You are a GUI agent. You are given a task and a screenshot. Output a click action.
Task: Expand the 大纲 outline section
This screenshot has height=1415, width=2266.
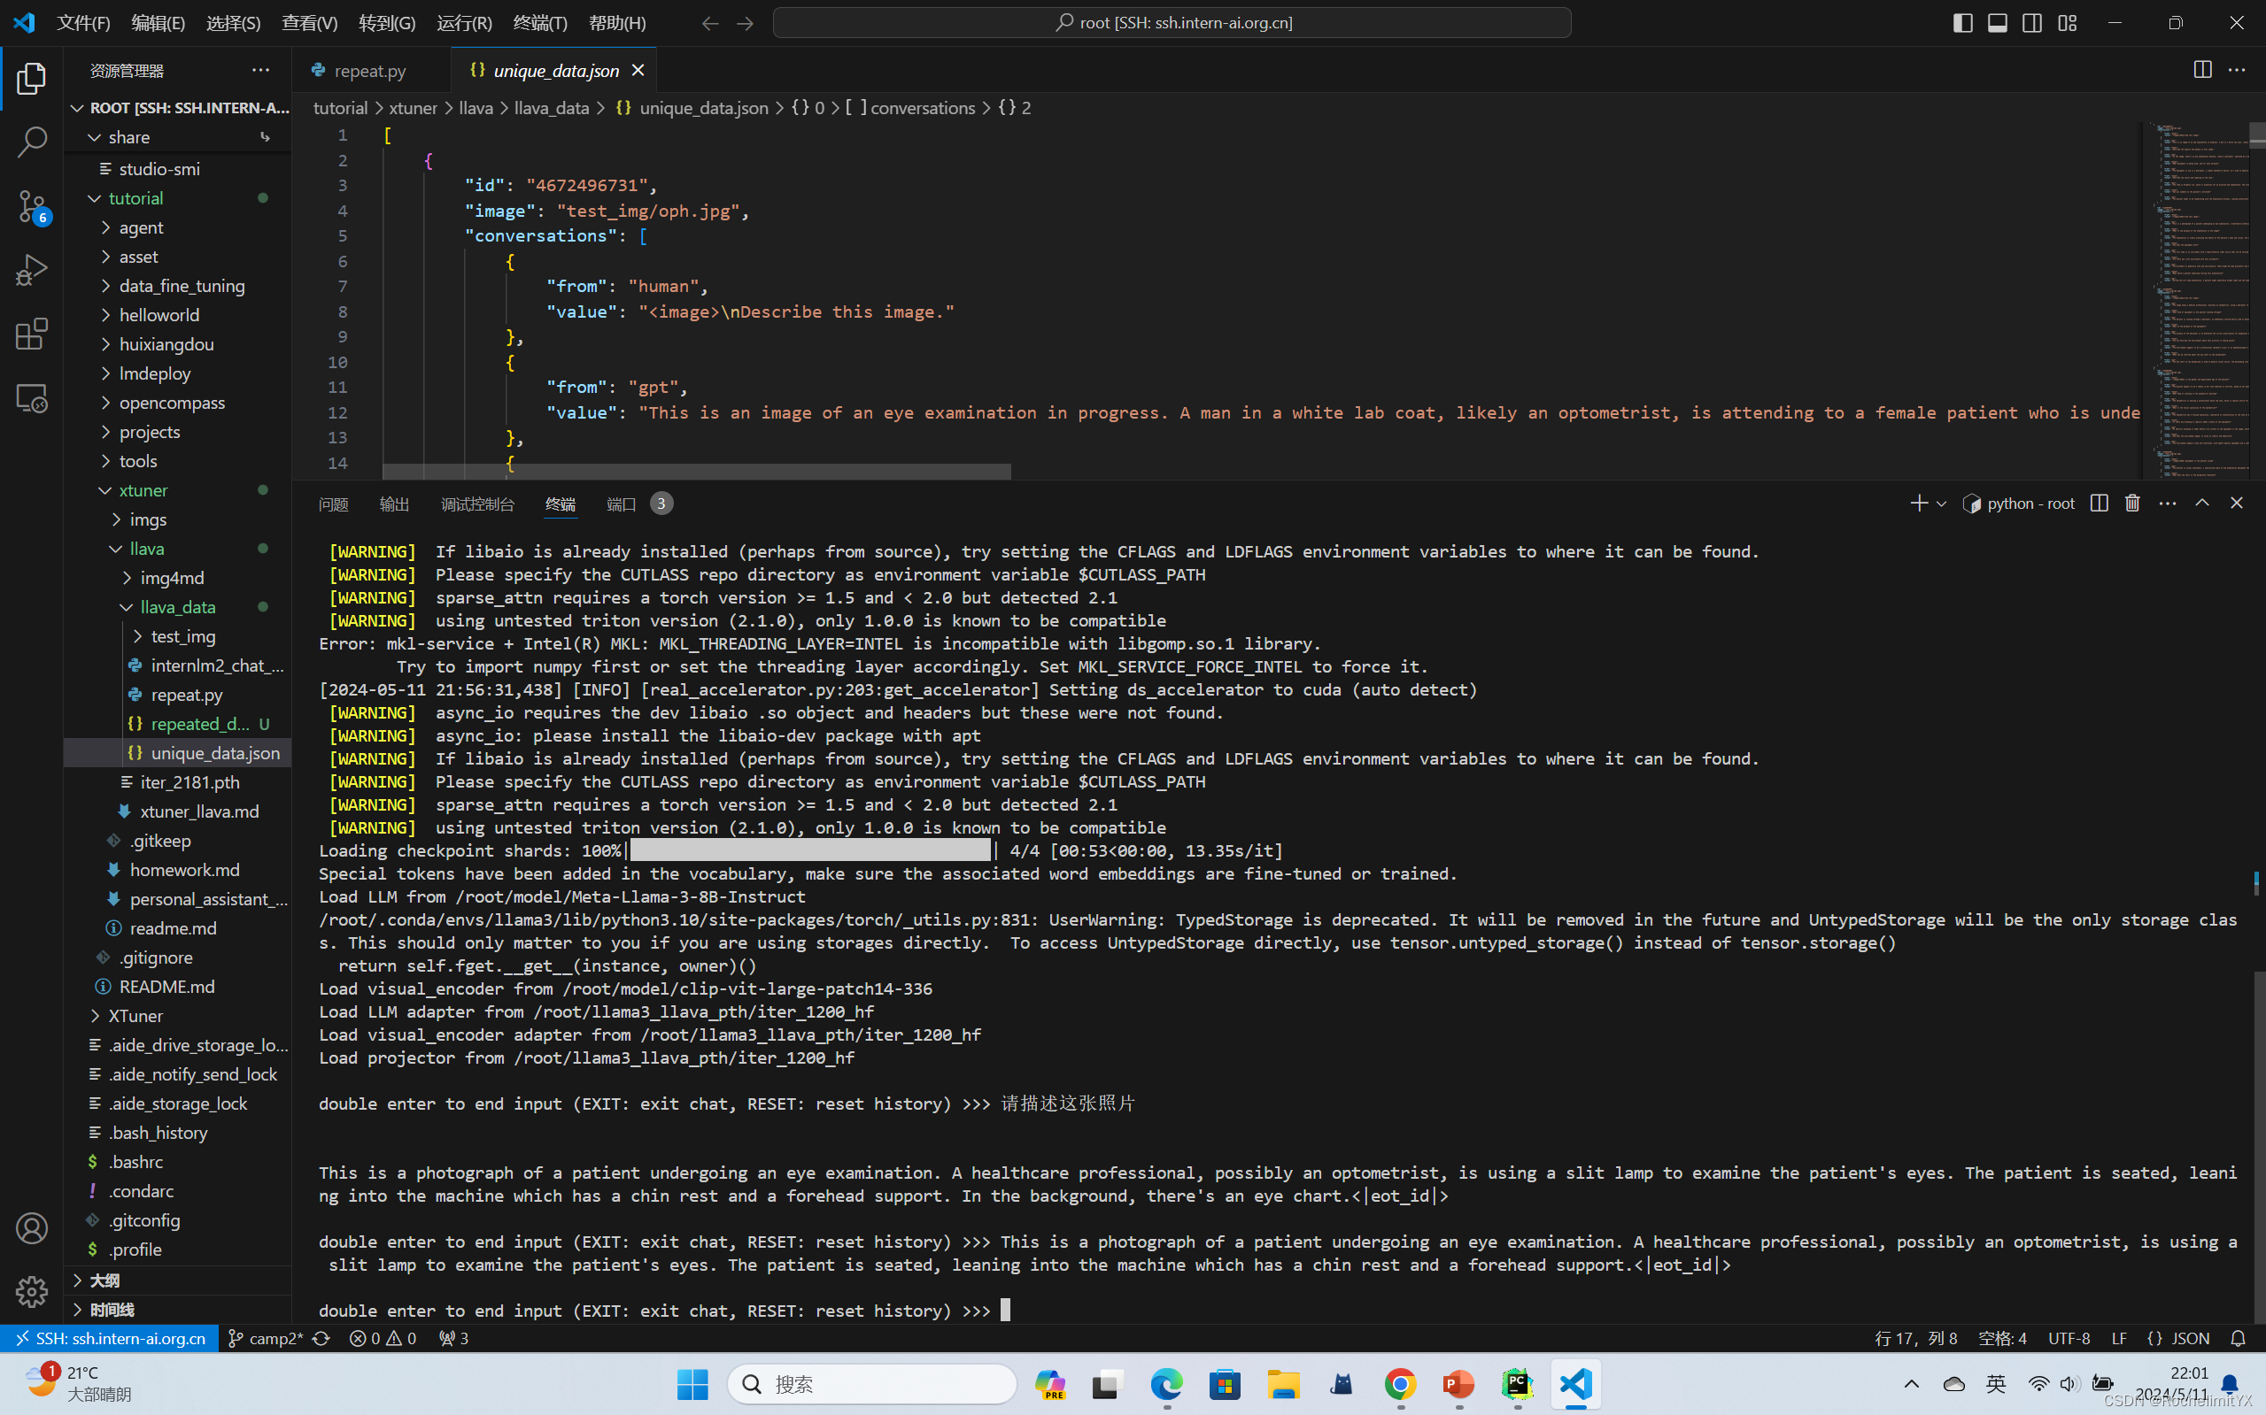(177, 1280)
